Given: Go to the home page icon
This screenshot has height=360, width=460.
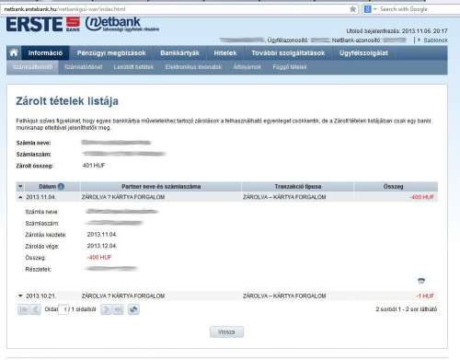Looking at the screenshot, I should [x=14, y=52].
